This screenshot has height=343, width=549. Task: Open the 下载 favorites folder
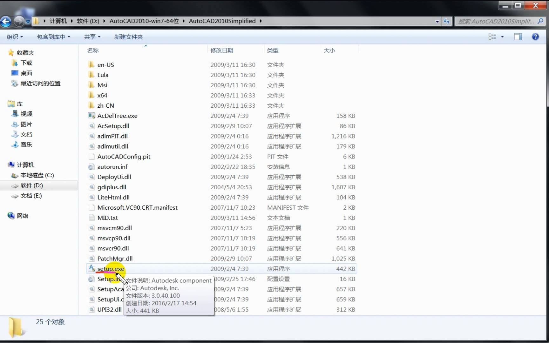coord(26,63)
